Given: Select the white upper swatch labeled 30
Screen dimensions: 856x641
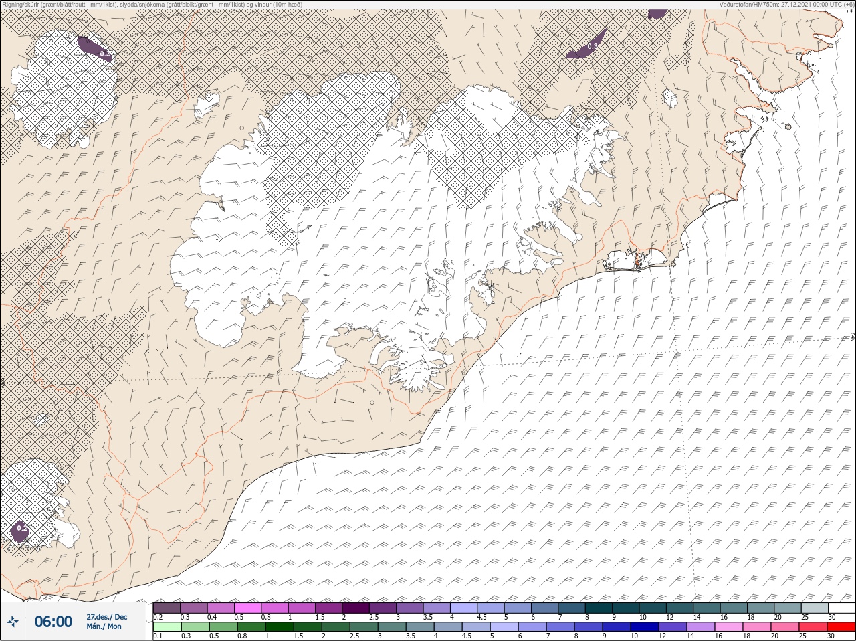Looking at the screenshot, I should [841, 608].
